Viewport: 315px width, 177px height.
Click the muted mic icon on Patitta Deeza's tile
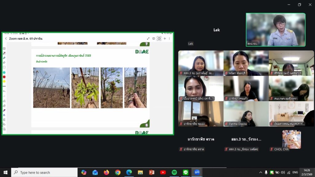point(226,124)
